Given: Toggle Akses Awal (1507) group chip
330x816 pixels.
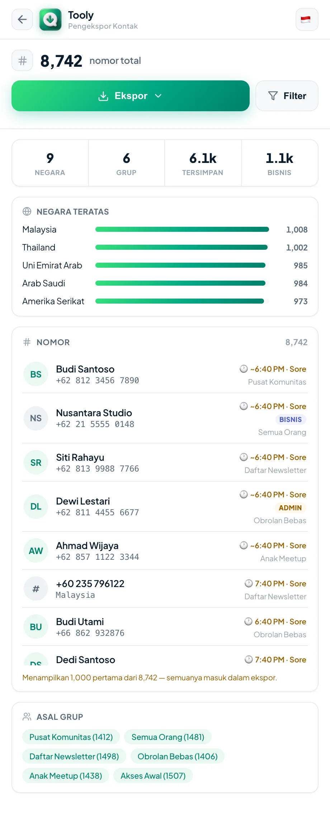Looking at the screenshot, I should point(153,775).
